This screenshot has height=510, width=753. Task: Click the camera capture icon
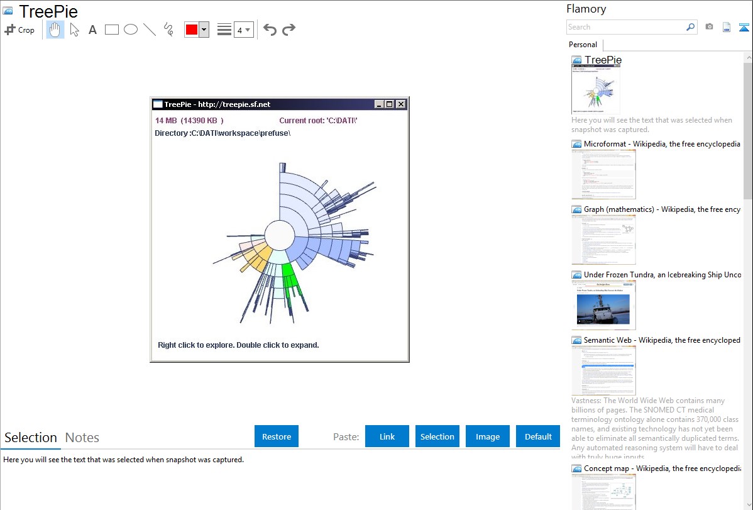pos(709,27)
